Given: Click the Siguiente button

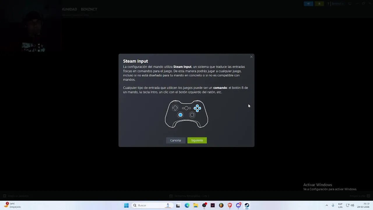Looking at the screenshot, I should pos(197,140).
